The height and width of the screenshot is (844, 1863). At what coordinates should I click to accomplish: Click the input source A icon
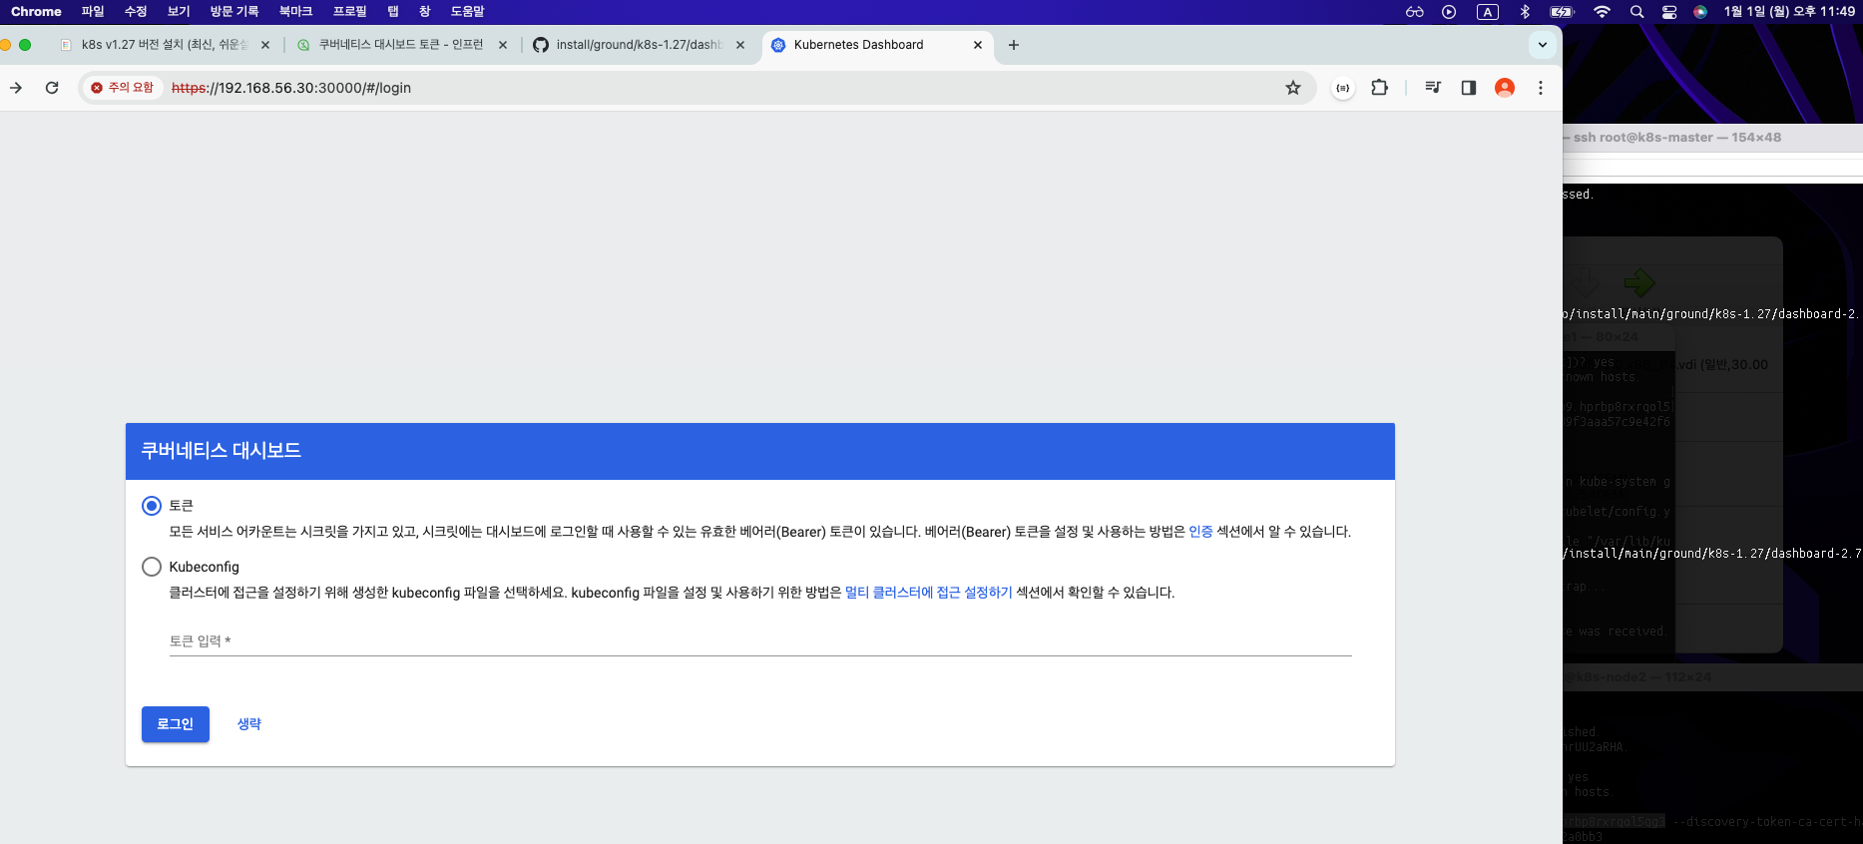click(1488, 12)
